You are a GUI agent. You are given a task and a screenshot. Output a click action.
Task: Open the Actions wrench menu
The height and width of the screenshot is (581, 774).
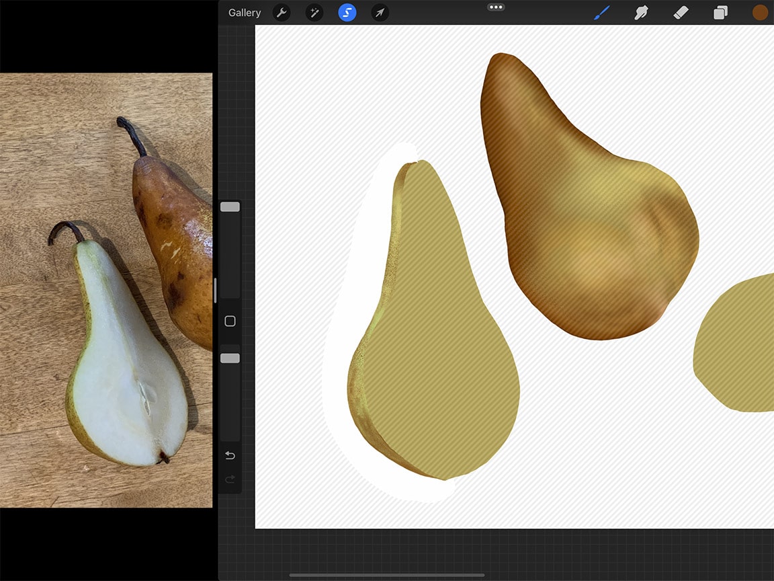coord(282,13)
